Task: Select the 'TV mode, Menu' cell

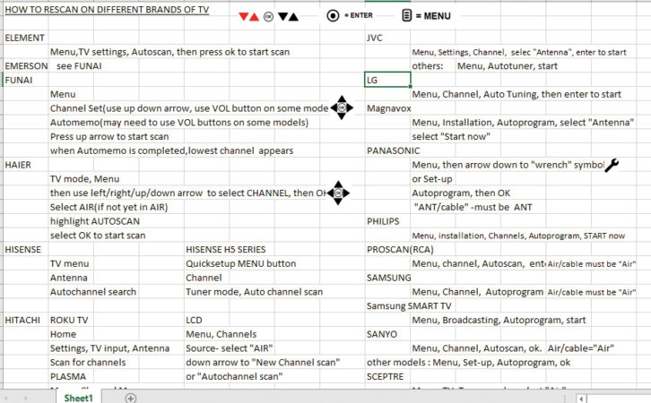Action: pyautogui.click(x=84, y=179)
